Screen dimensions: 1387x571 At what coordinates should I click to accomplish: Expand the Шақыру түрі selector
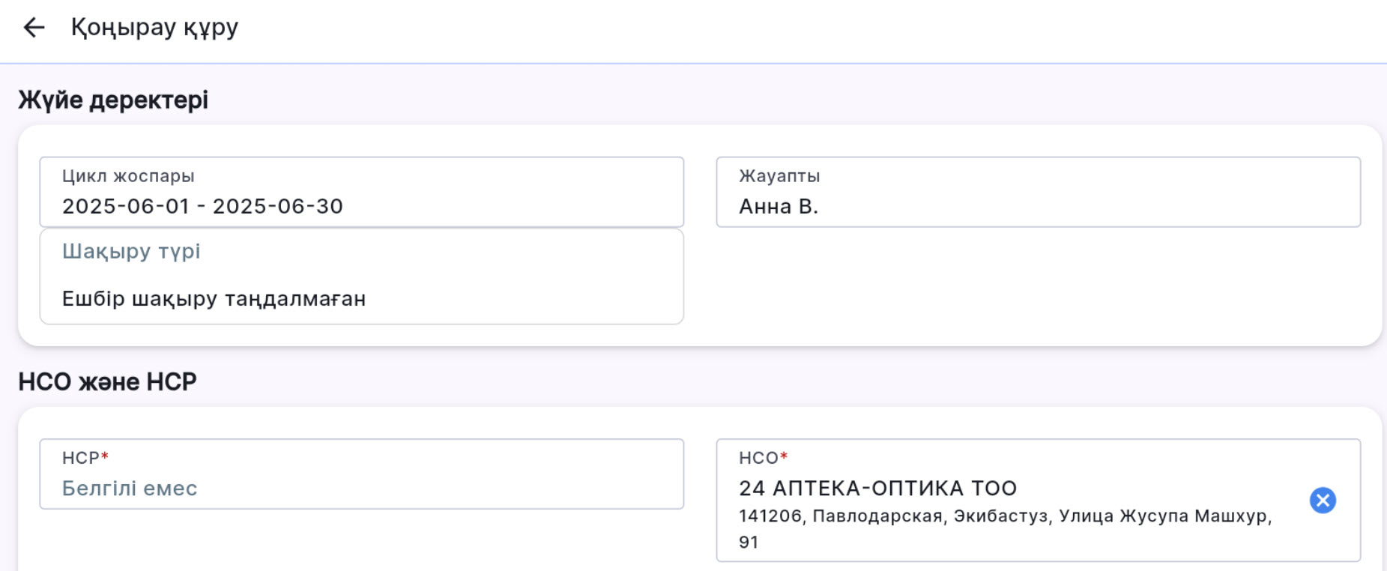tap(361, 276)
